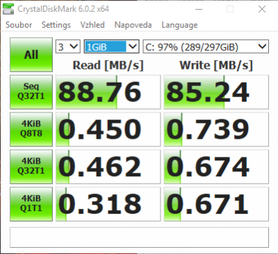This screenshot has height=254, width=278.
Task: Click the 4KiB Q1T1 read result 0.318
Action: pyautogui.click(x=108, y=204)
